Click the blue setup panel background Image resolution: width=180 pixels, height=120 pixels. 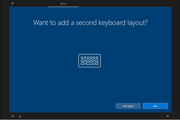[44, 73]
